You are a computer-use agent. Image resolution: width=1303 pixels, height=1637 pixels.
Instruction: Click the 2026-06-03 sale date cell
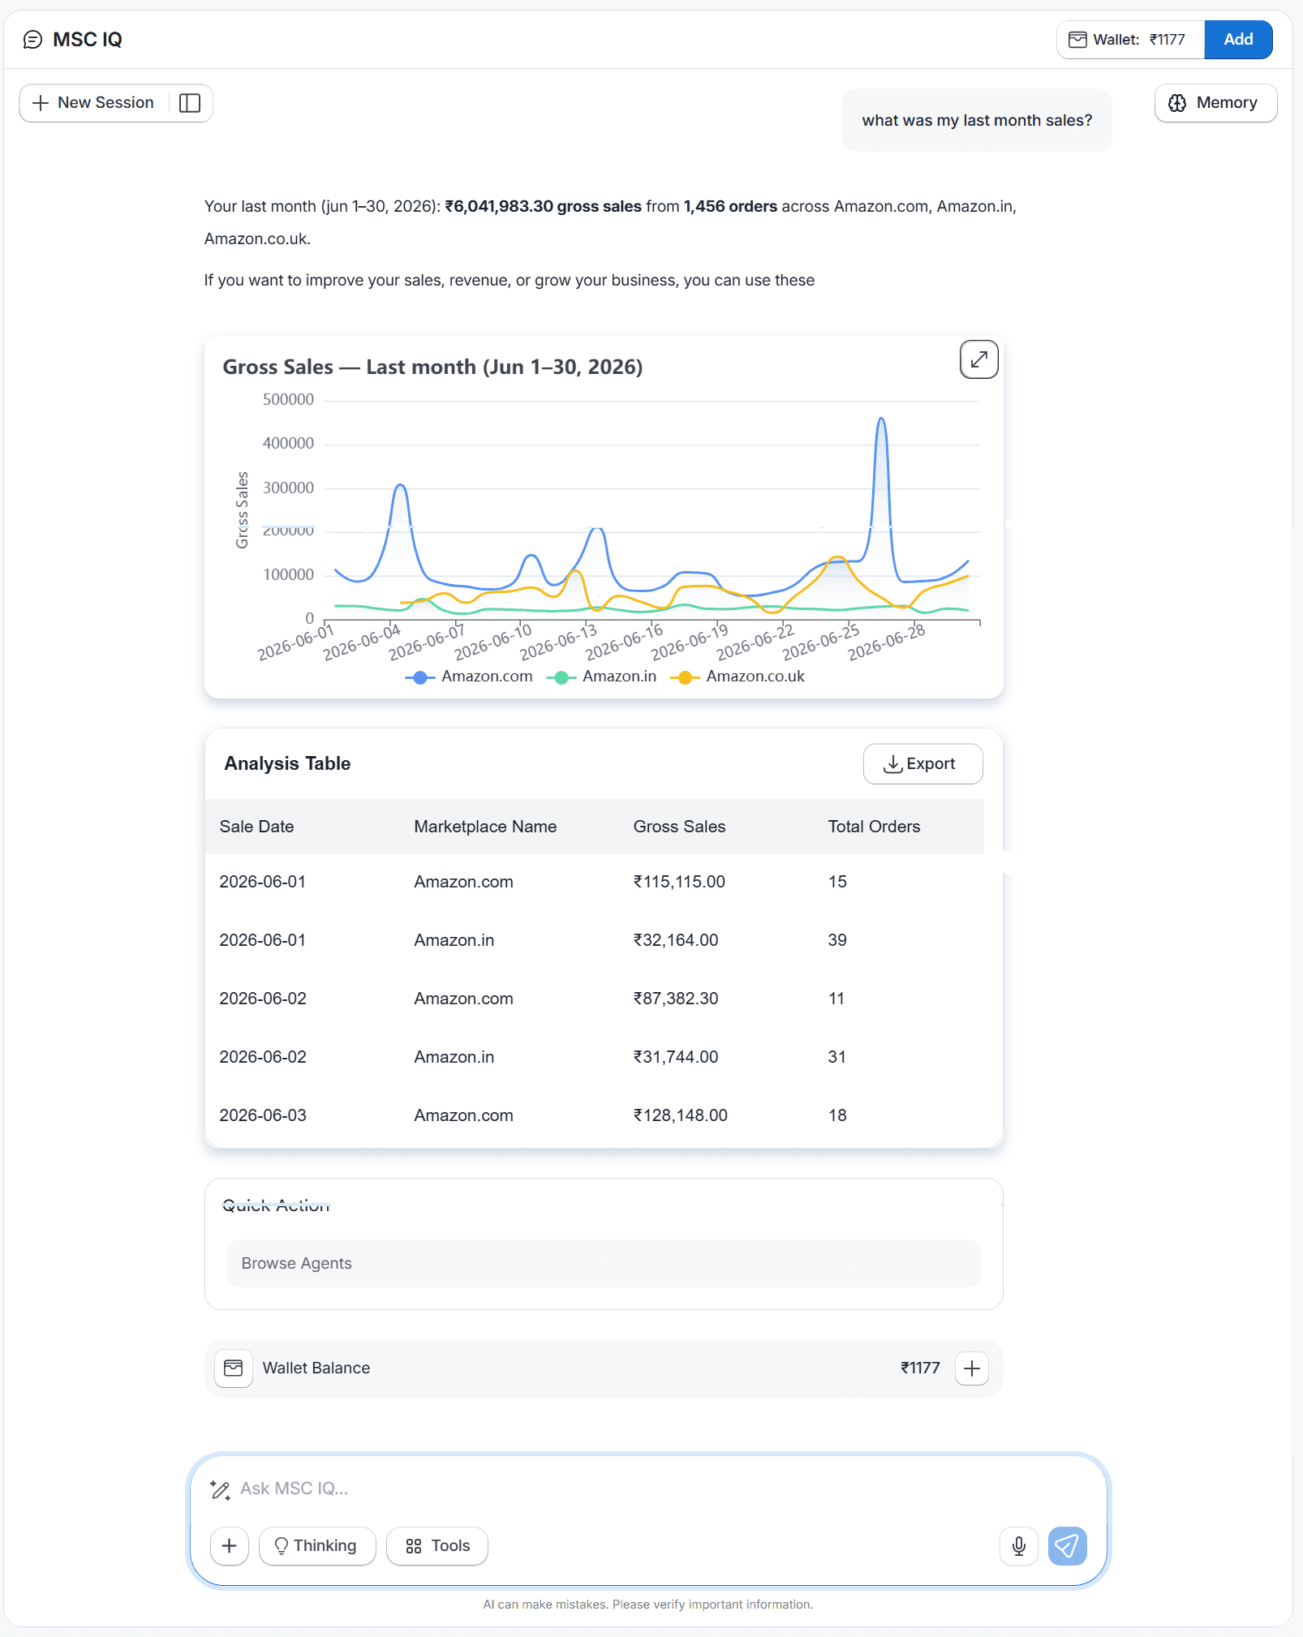click(263, 1115)
